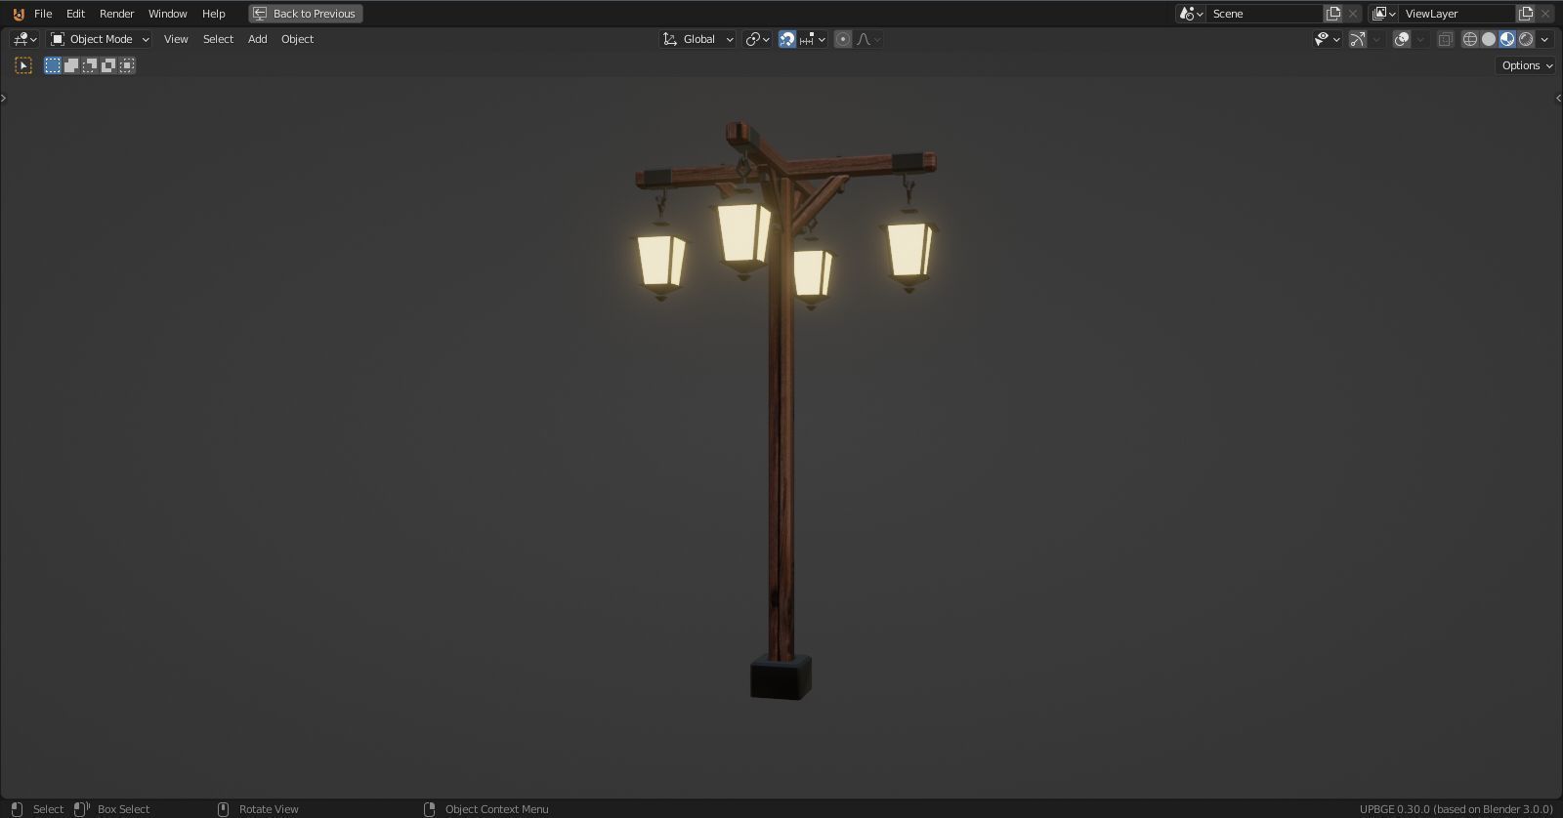Select the Select Box tool icon

click(23, 65)
